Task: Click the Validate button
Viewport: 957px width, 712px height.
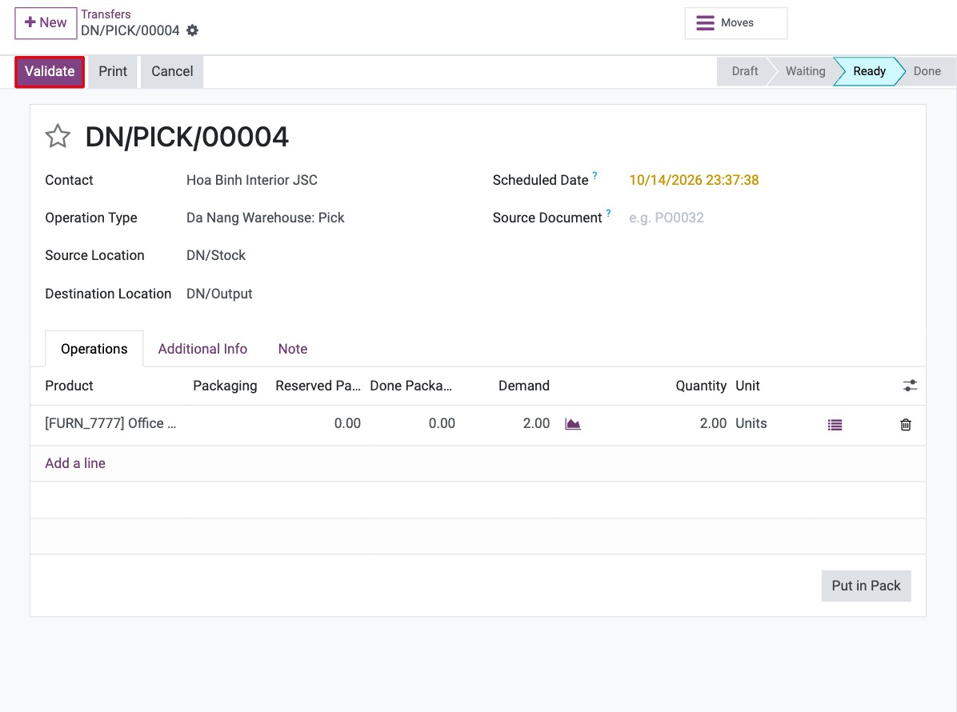Action: (50, 71)
